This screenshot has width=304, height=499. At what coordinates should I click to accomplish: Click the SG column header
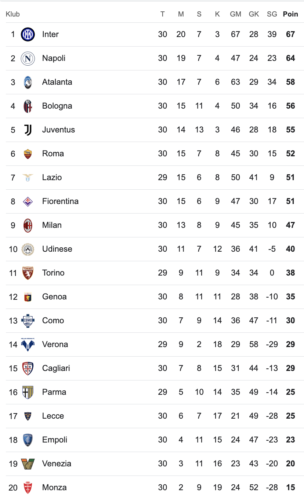click(272, 14)
